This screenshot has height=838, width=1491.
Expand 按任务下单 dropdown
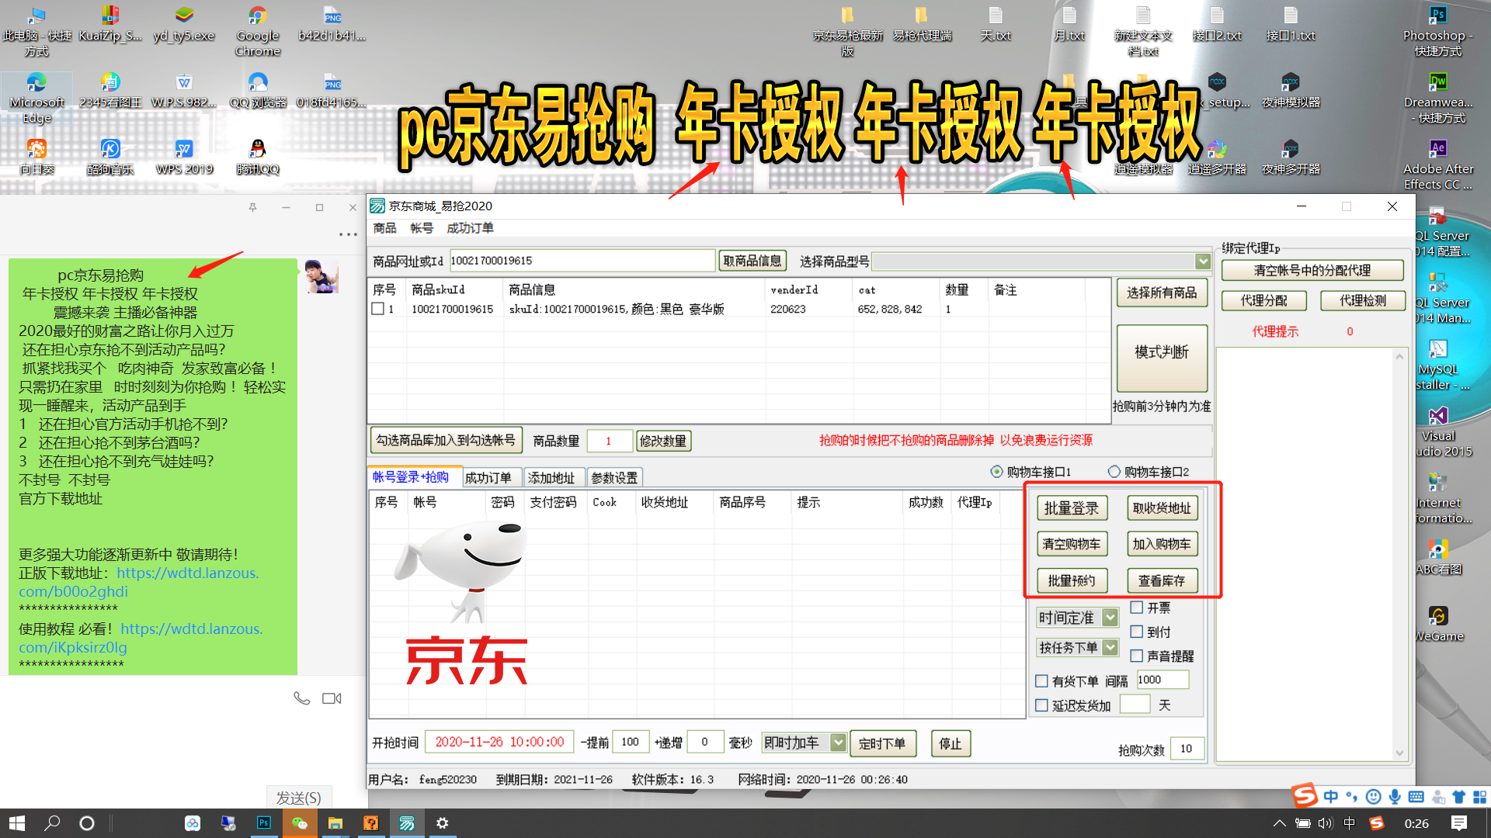1110,647
